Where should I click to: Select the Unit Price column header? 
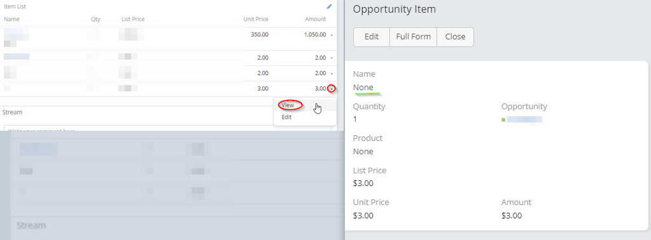click(x=256, y=19)
